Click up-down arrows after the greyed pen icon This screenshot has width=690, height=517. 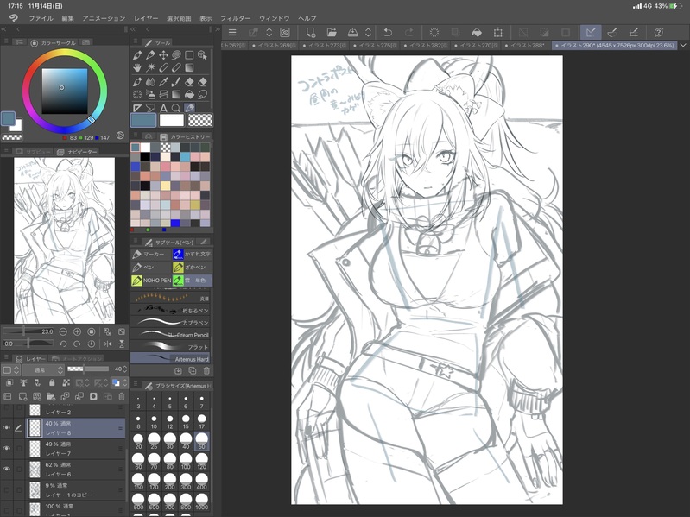click(269, 32)
